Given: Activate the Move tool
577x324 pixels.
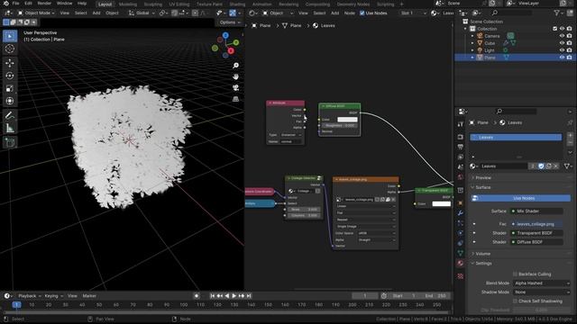Looking at the screenshot, I should tap(10, 63).
